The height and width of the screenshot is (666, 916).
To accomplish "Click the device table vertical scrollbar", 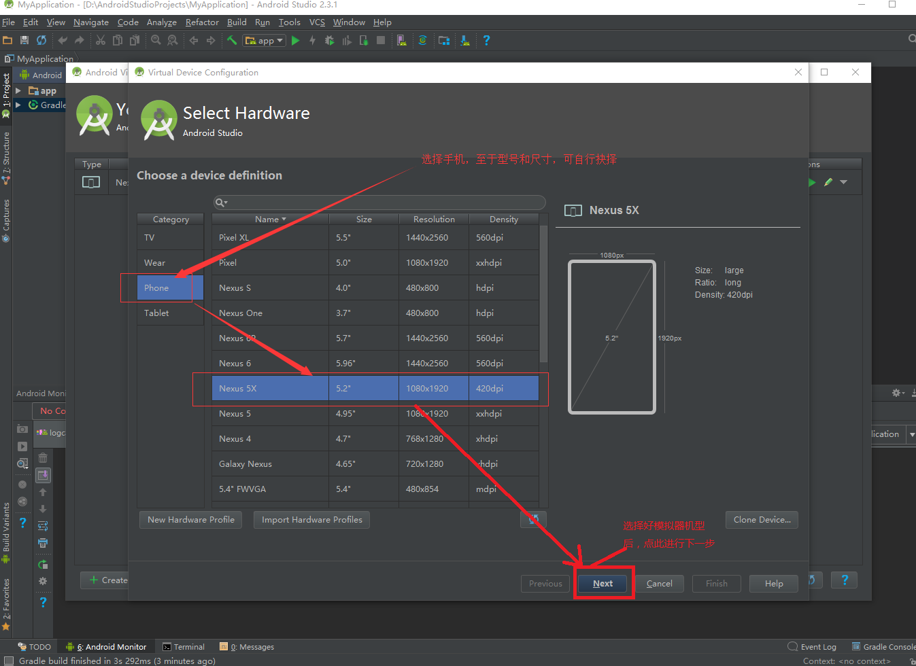I will pyautogui.click(x=543, y=294).
